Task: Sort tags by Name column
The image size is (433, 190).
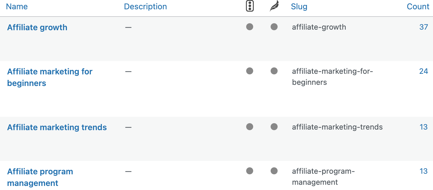Action: [17, 7]
